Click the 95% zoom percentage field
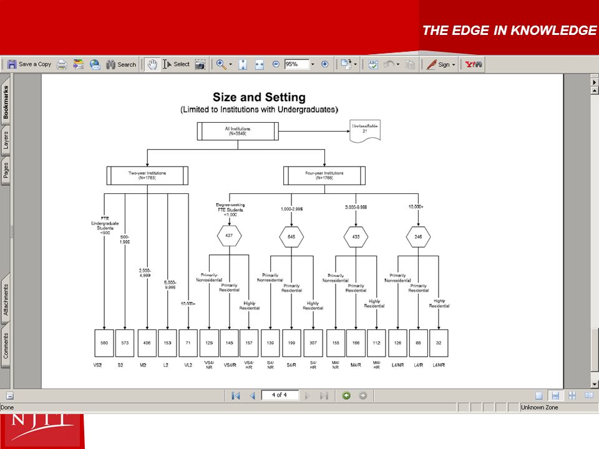This screenshot has height=449, width=599. click(296, 64)
